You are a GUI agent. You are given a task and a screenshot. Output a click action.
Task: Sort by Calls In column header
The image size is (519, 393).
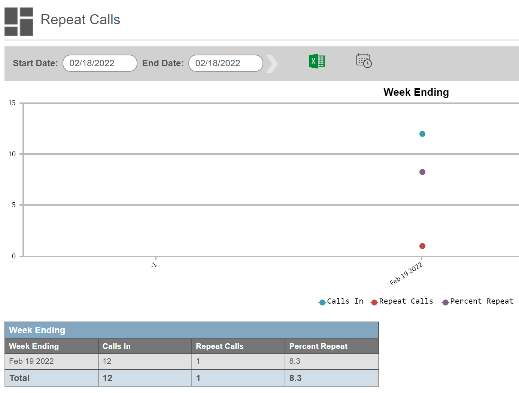tap(145, 346)
